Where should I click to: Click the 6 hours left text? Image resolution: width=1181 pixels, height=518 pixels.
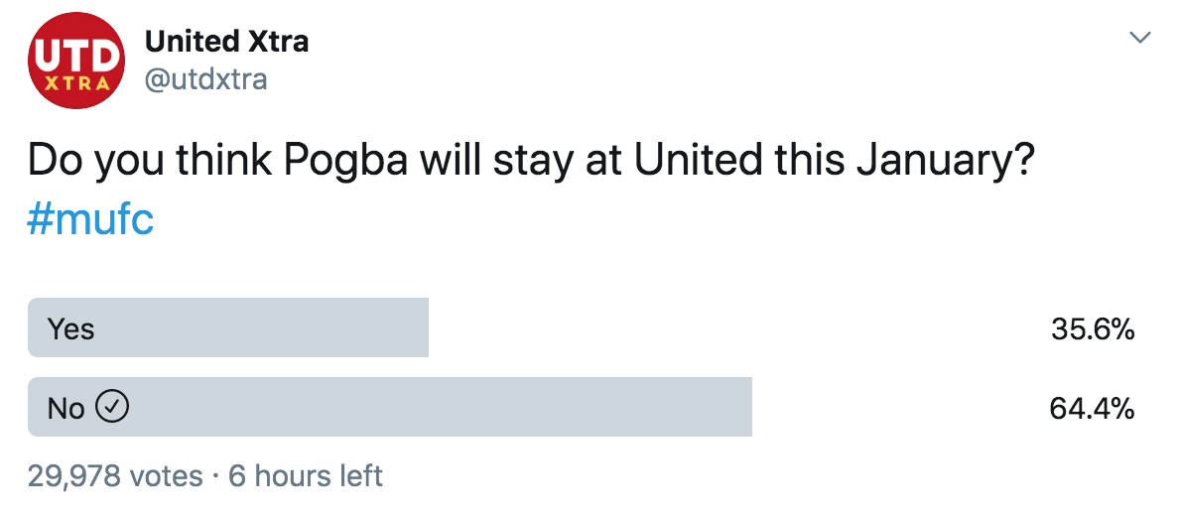point(306,476)
